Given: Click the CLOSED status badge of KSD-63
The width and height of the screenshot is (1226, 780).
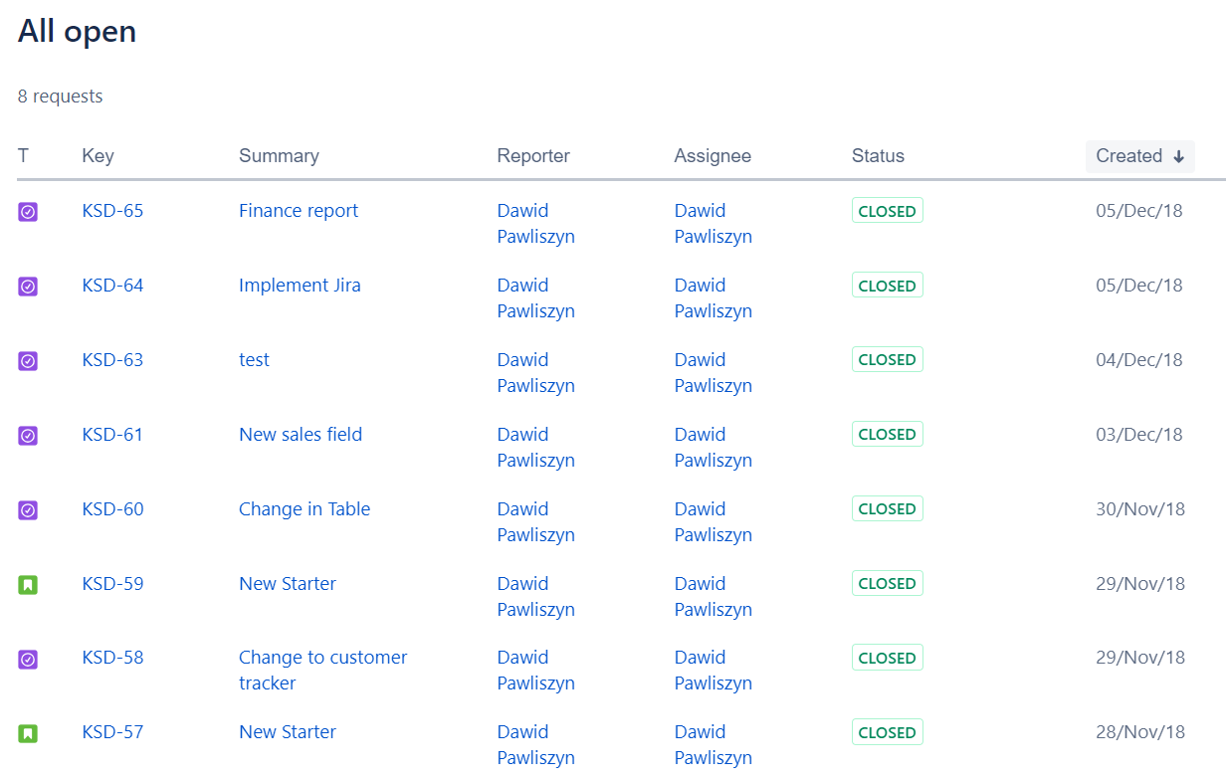Looking at the screenshot, I should (888, 360).
